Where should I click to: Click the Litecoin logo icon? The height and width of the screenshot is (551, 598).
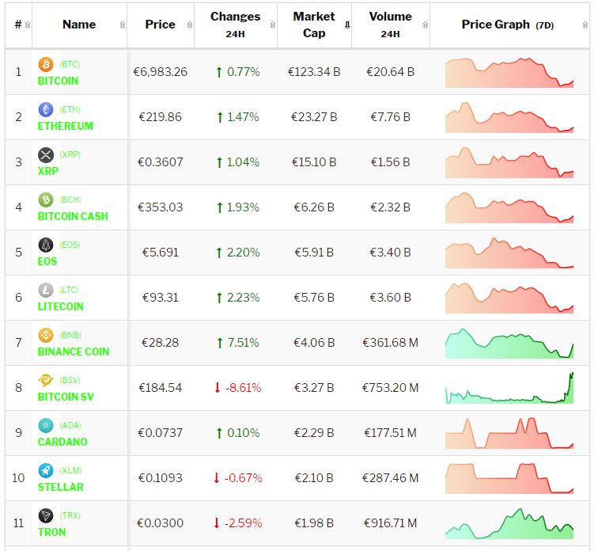(45, 290)
